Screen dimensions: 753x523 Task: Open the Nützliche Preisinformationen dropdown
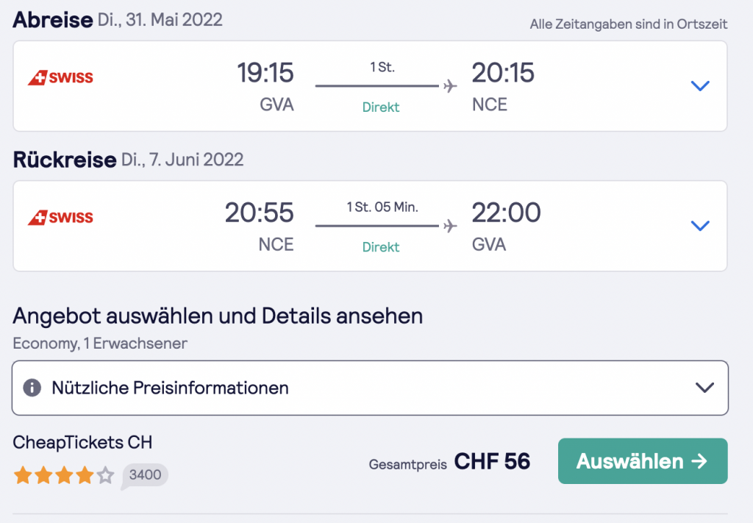704,388
